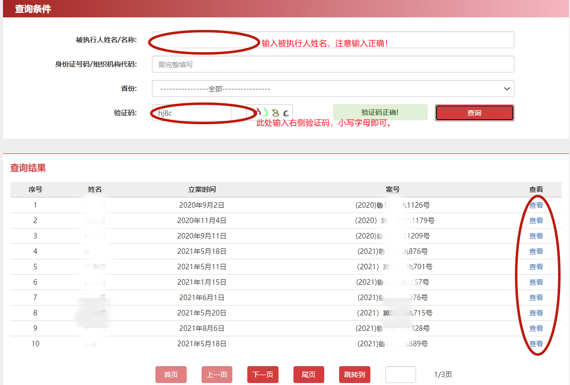Image resolution: width=570 pixels, height=385 pixels.
Task: Click the 被执行人姓名/名称 name input field
Action: tap(333, 40)
